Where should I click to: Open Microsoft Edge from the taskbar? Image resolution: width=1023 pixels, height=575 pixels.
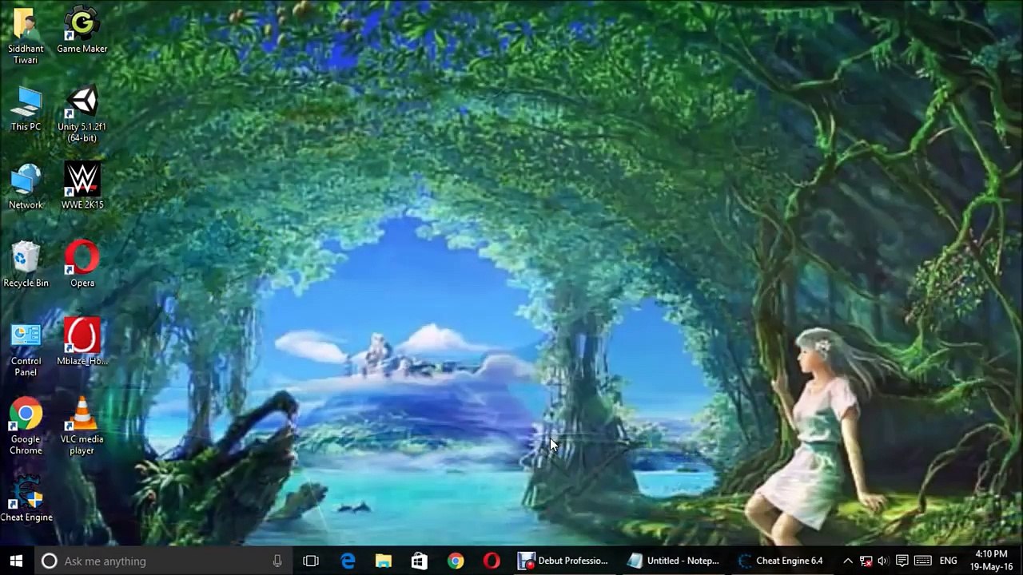click(x=348, y=561)
